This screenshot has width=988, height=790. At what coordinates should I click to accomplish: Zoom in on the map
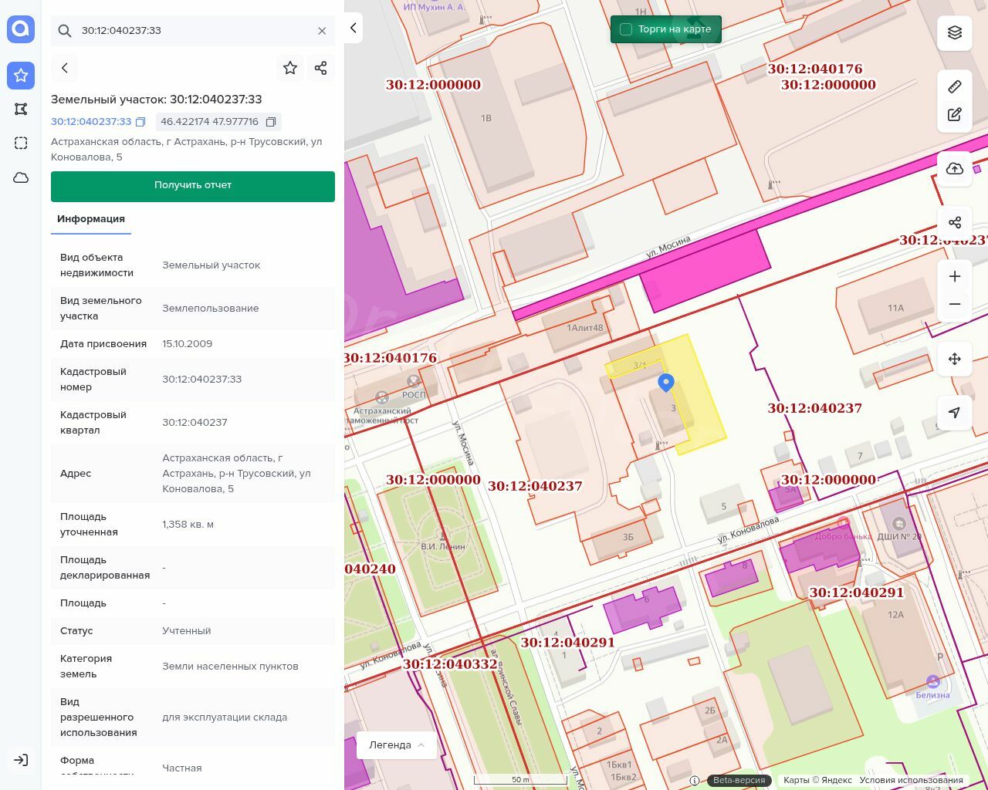click(955, 276)
